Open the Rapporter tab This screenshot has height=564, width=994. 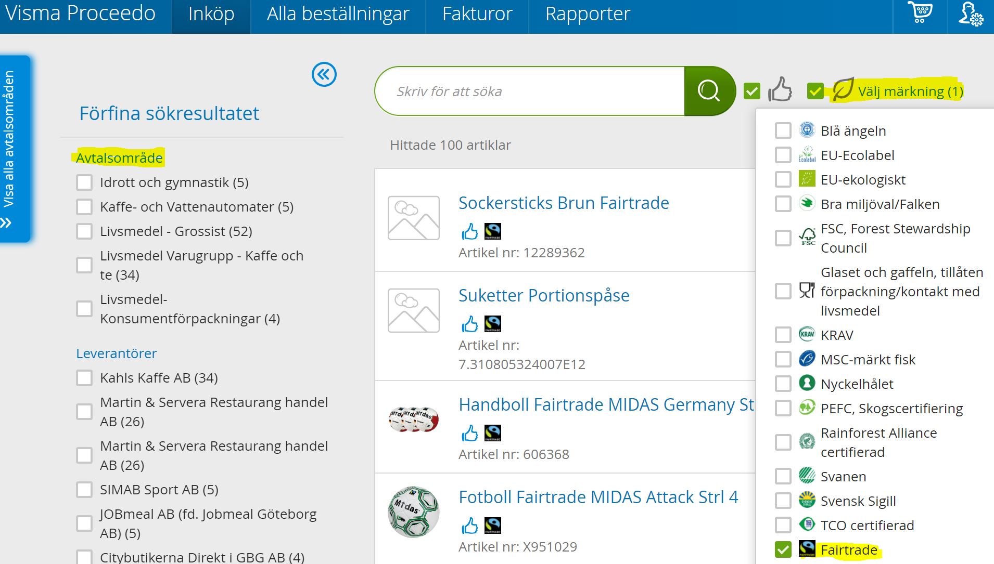tap(588, 14)
